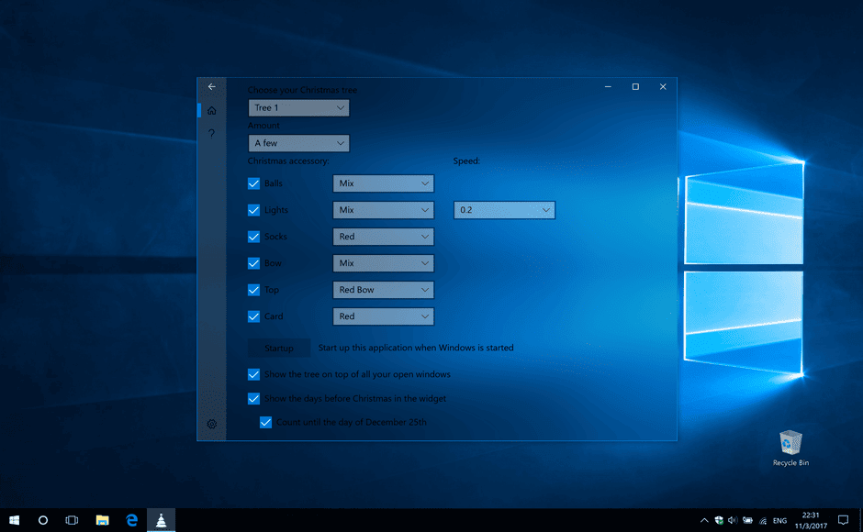Open the Home page in sidebar
The height and width of the screenshot is (532, 863).
pos(211,111)
